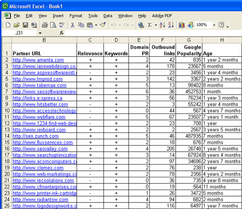Visit the http://www.tabernae.com link
This screenshot has width=242, height=209.
[x=39, y=85]
